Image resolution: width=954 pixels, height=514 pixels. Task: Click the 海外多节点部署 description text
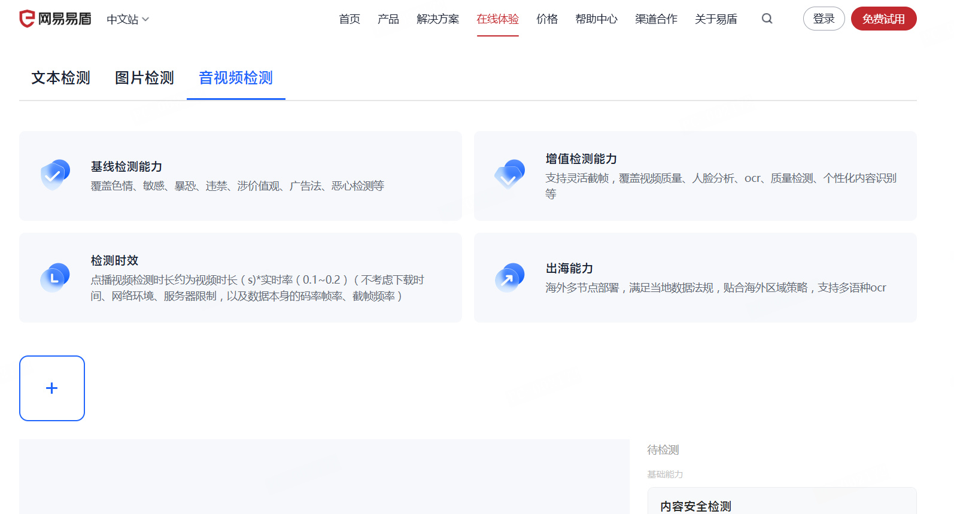[x=716, y=288]
